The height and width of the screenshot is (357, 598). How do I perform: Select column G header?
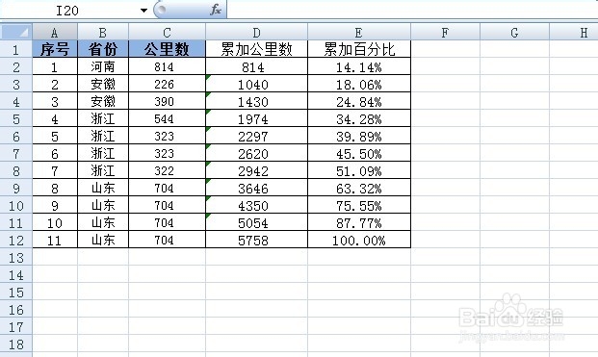[514, 33]
